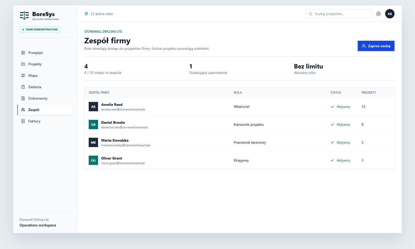Viewport: 415px width, 249px height.
Task: Click the Marta Kowalska name
Action: (115, 140)
